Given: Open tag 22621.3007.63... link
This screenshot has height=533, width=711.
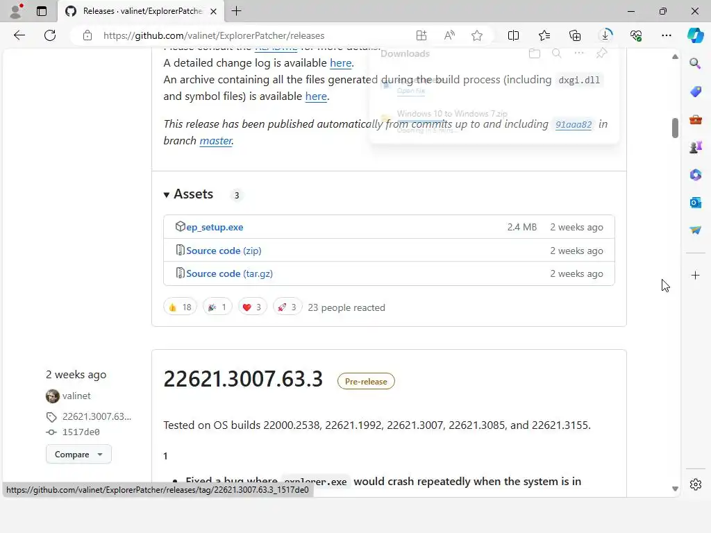Looking at the screenshot, I should click(97, 416).
